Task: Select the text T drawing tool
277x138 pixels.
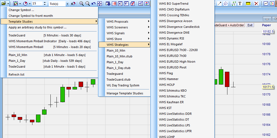Action: (x=240, y=4)
